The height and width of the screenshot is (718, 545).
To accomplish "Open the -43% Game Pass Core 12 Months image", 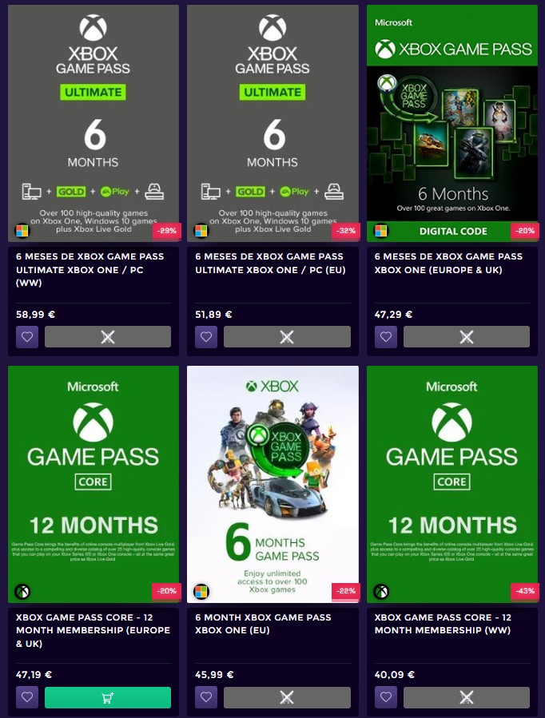I will tap(452, 484).
